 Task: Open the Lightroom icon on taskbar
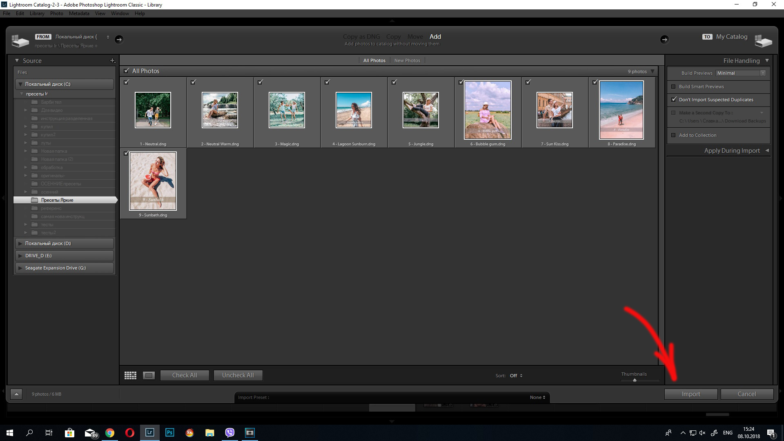pyautogui.click(x=150, y=432)
